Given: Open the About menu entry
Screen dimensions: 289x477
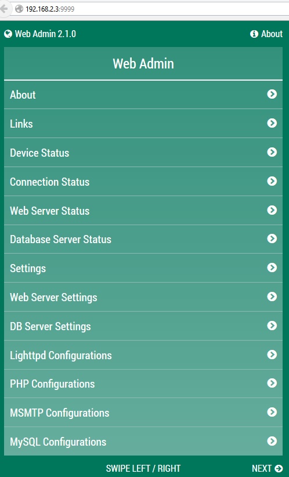Looking at the screenshot, I should 143,95.
